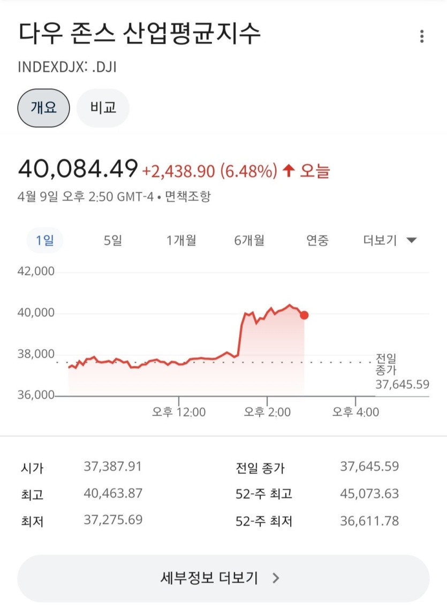Screen dimensions: 447x612
Task: Open the 면책조항 disclaimer link
Action: [187, 196]
